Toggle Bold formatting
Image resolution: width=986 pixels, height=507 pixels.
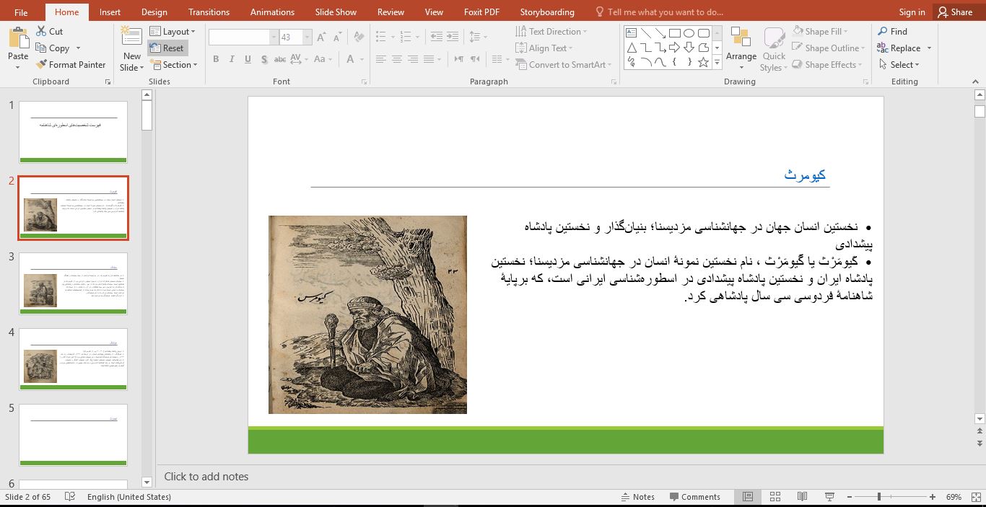click(216, 60)
